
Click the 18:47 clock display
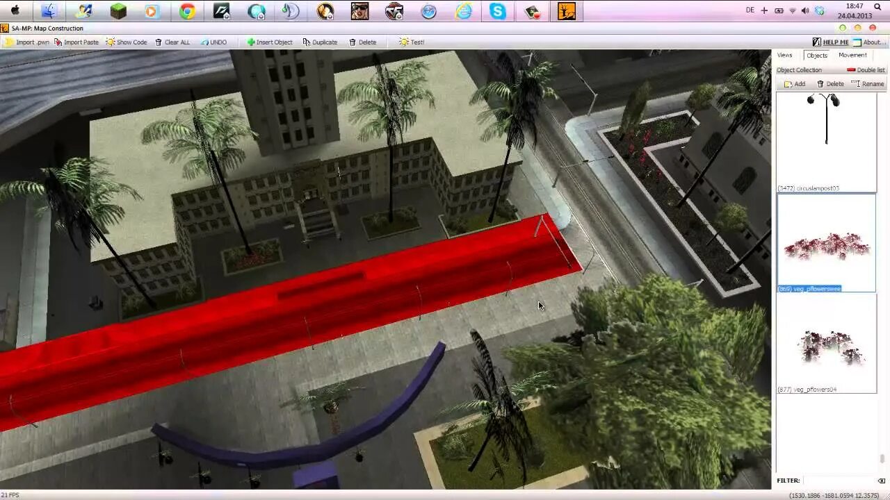point(855,6)
